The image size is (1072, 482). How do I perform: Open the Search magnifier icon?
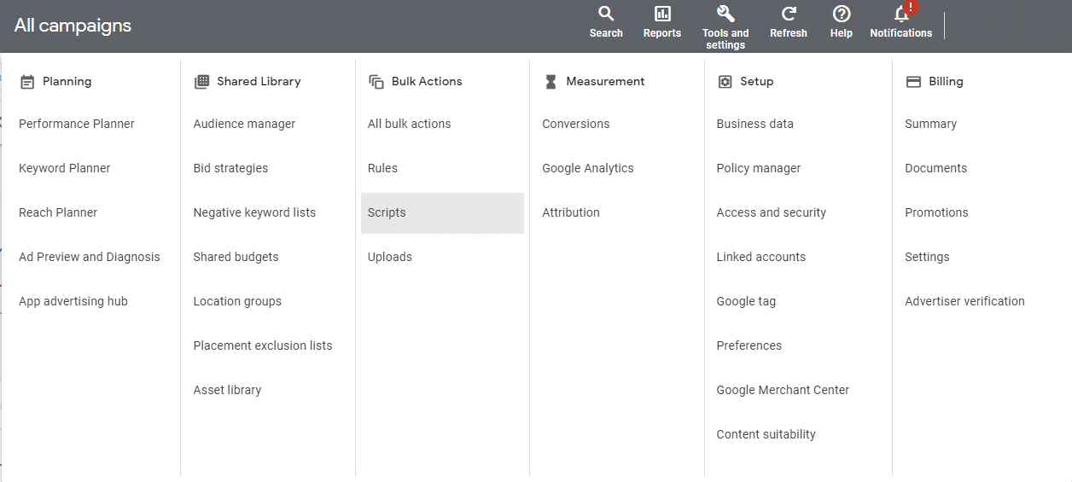[x=606, y=14]
